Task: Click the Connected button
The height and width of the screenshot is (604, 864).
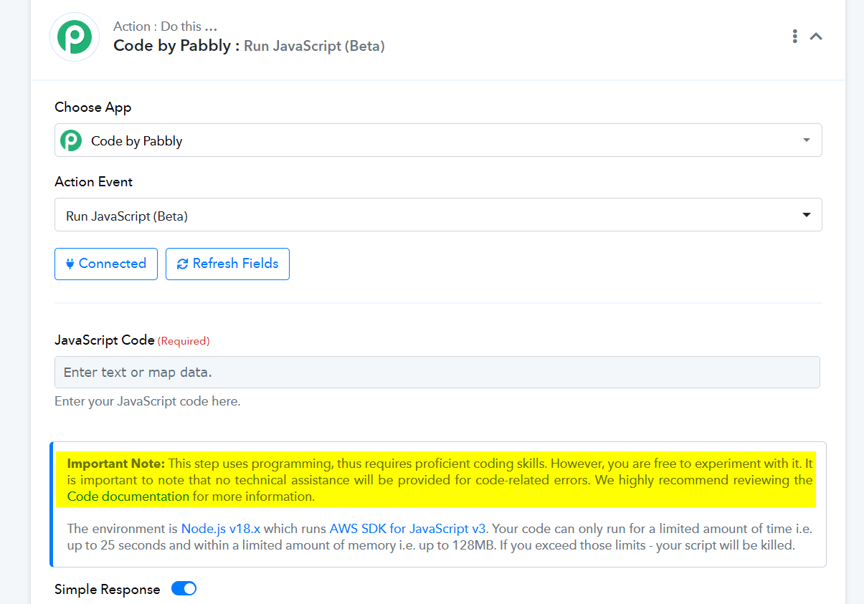Action: [x=106, y=264]
